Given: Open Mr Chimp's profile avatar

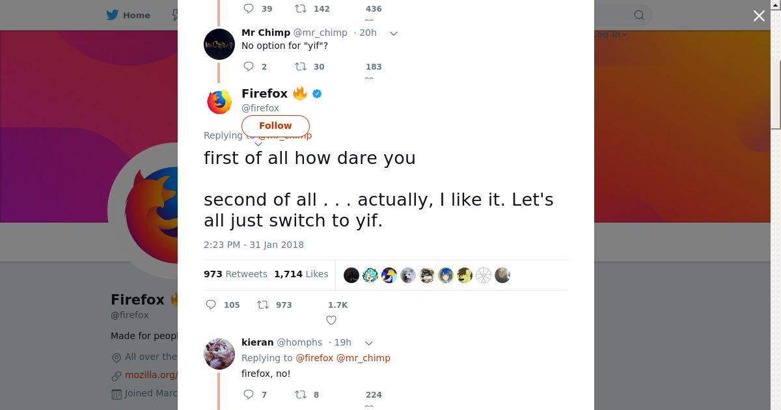Looking at the screenshot, I should click(x=219, y=44).
